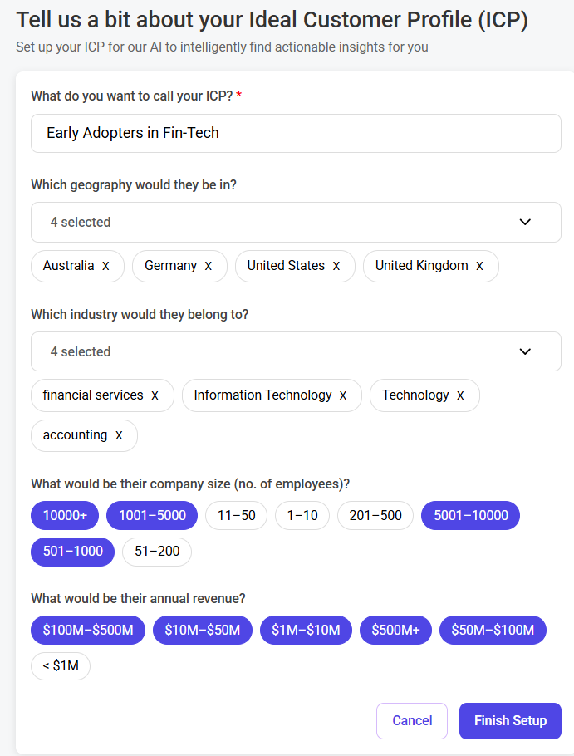Remove the financial services industry tag
This screenshot has width=574, height=756.
(155, 395)
